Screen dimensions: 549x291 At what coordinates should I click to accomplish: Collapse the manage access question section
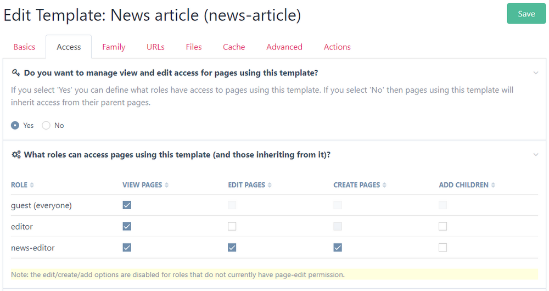click(536, 72)
